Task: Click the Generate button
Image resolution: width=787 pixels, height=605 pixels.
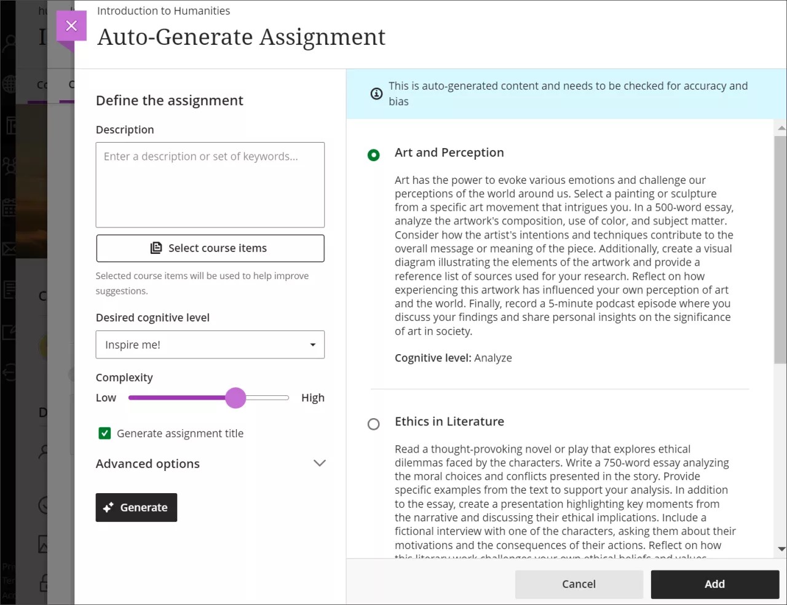Action: point(136,507)
